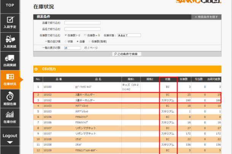Open the 入荷予定 sidebar icon
The image size is (232, 154).
(10, 20)
